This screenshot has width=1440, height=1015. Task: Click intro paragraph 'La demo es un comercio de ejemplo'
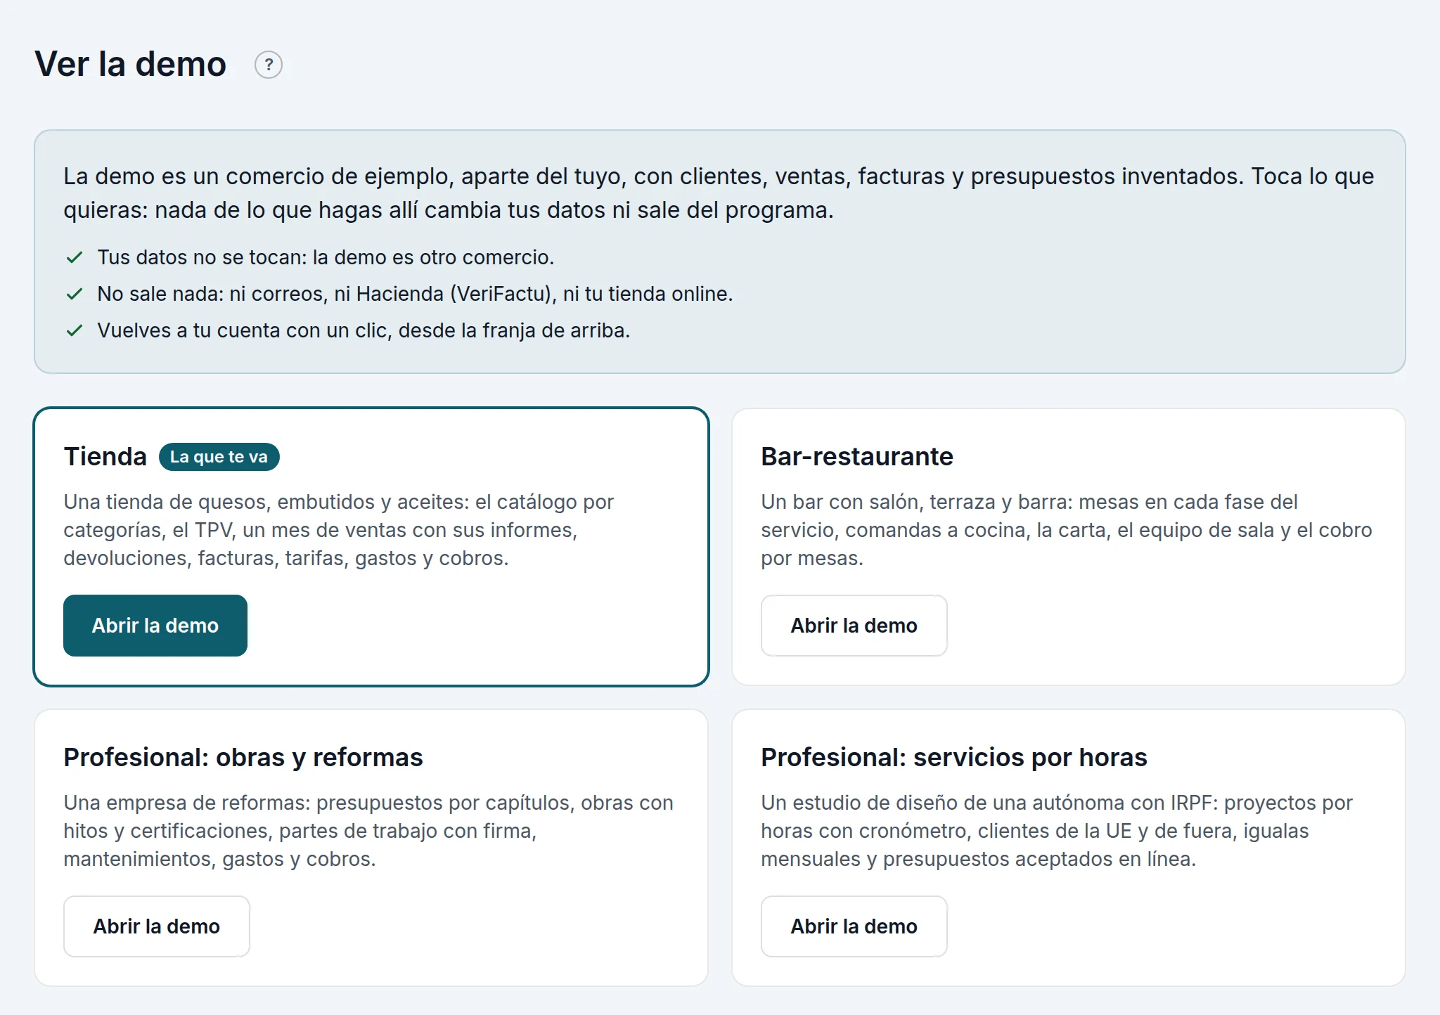coord(719,193)
